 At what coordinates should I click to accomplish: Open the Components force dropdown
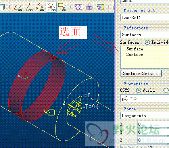pyautogui.click(x=145, y=115)
